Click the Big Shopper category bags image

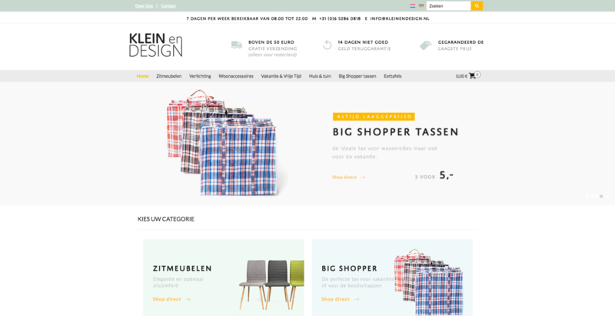pyautogui.click(x=429, y=281)
